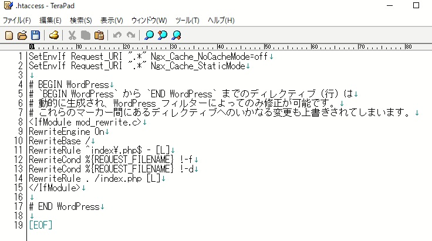Click line number 9 in the gutter
This screenshot has height=241, width=432.
21,131
